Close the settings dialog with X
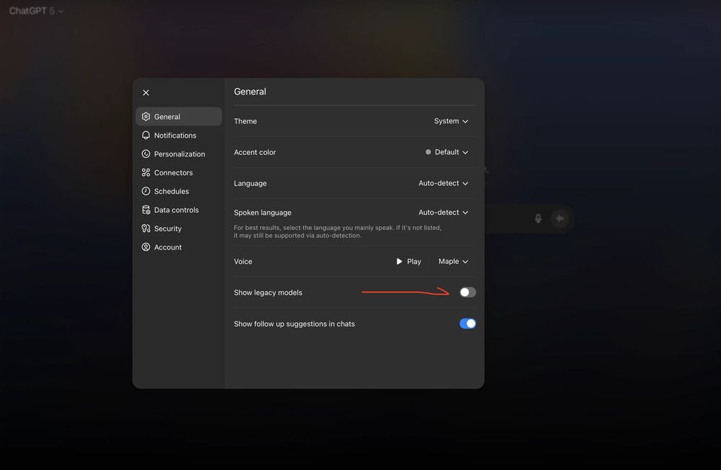The width and height of the screenshot is (721, 470). pyautogui.click(x=146, y=93)
